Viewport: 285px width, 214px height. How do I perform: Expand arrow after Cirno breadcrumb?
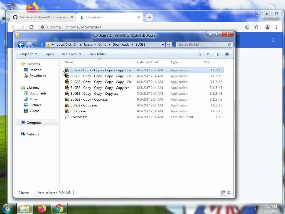pyautogui.click(x=109, y=45)
